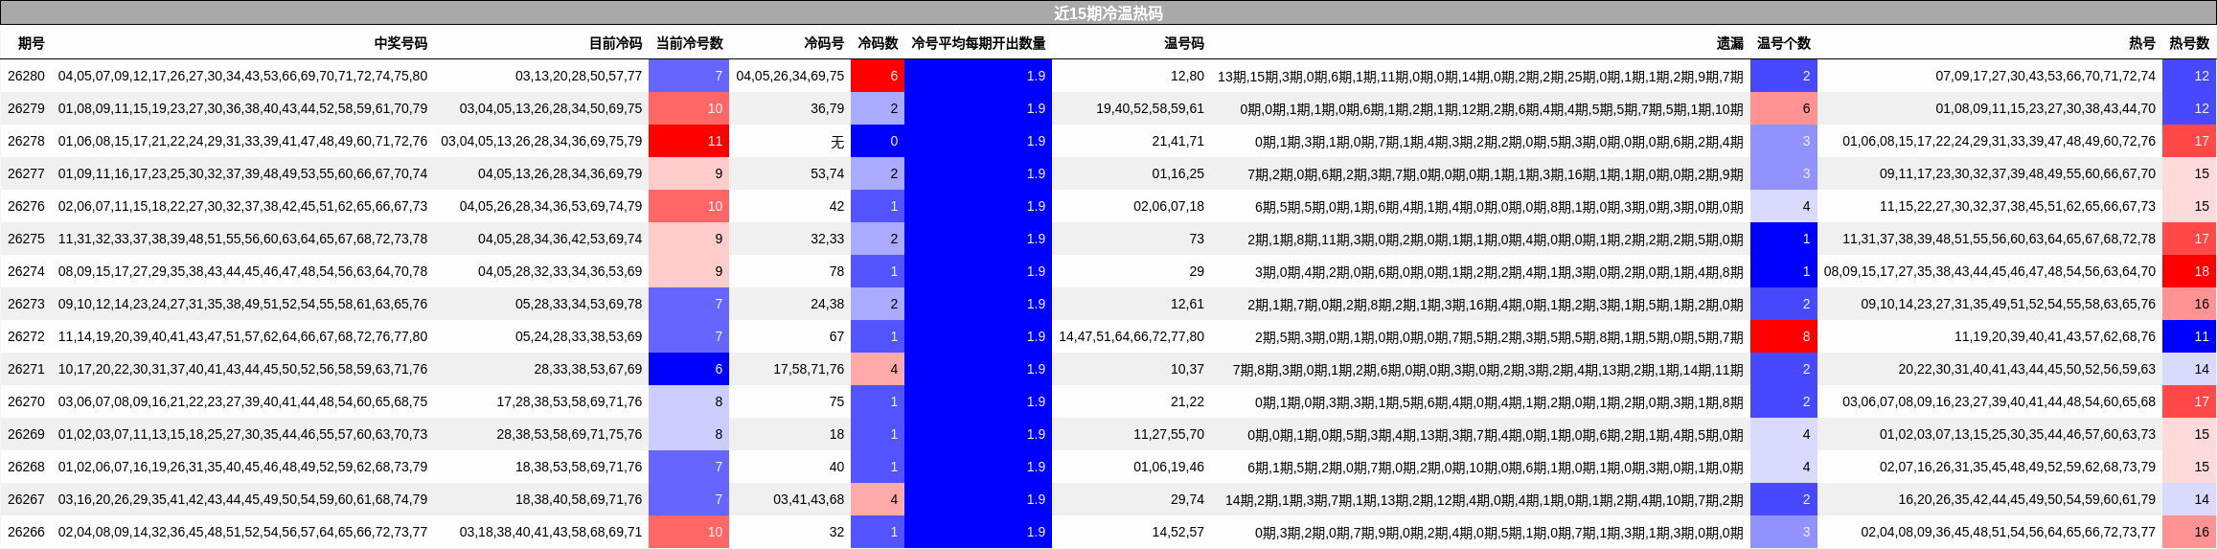This screenshot has width=2217, height=549.
Task: Click the 近15期冷温热码 title bar
Action: click(1108, 13)
